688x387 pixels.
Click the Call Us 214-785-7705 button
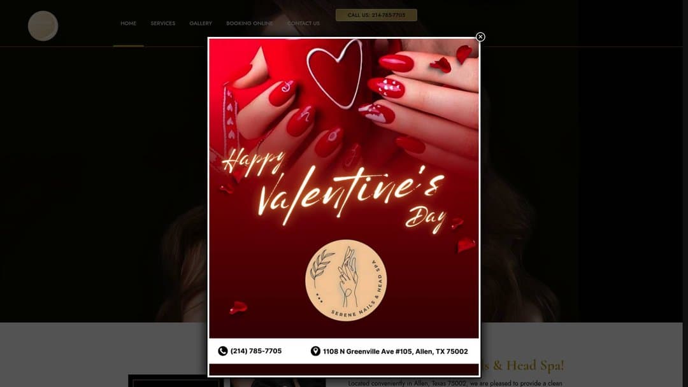376,15
